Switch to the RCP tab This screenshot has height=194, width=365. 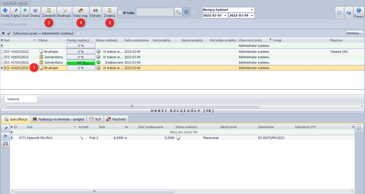point(95,119)
